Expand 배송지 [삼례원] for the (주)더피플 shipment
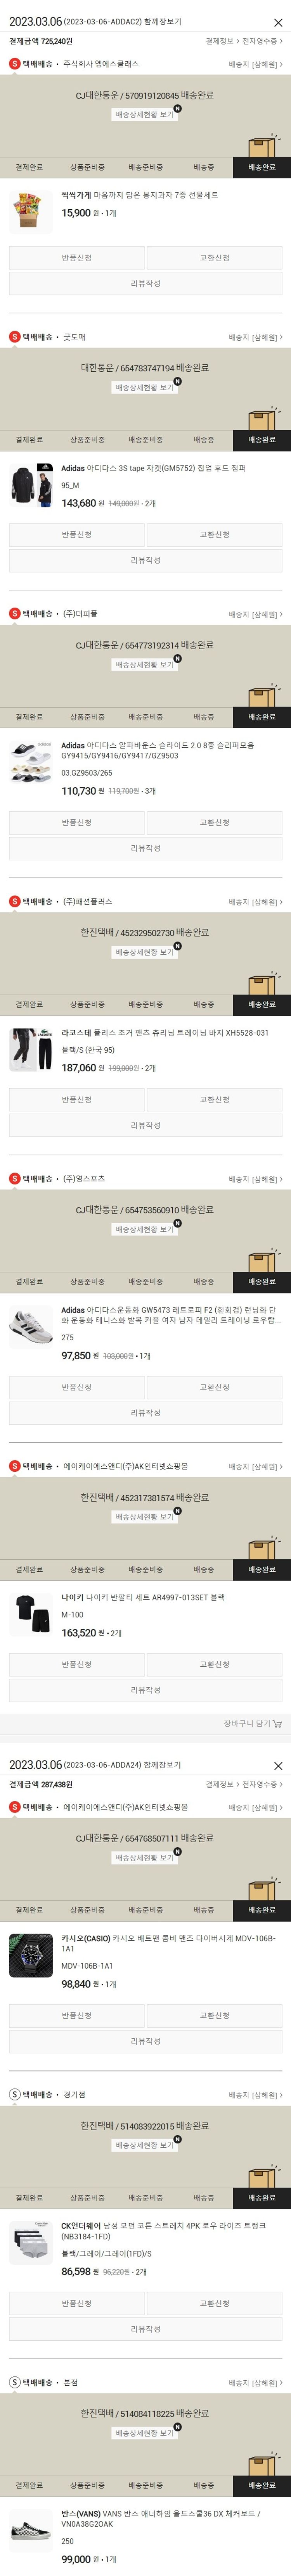 point(255,614)
